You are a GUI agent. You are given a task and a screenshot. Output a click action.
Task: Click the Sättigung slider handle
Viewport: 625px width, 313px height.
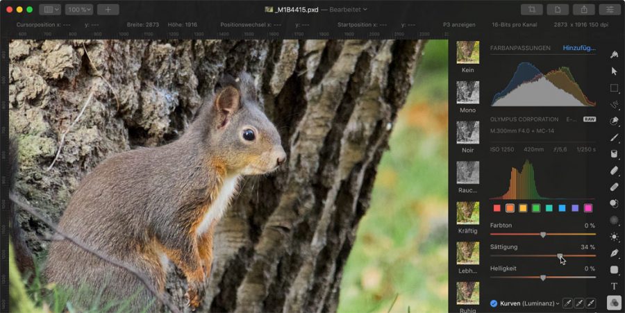(560, 255)
